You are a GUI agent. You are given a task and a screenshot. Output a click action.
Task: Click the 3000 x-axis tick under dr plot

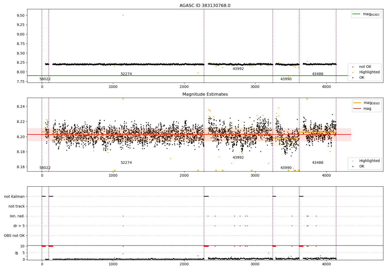point(255,264)
